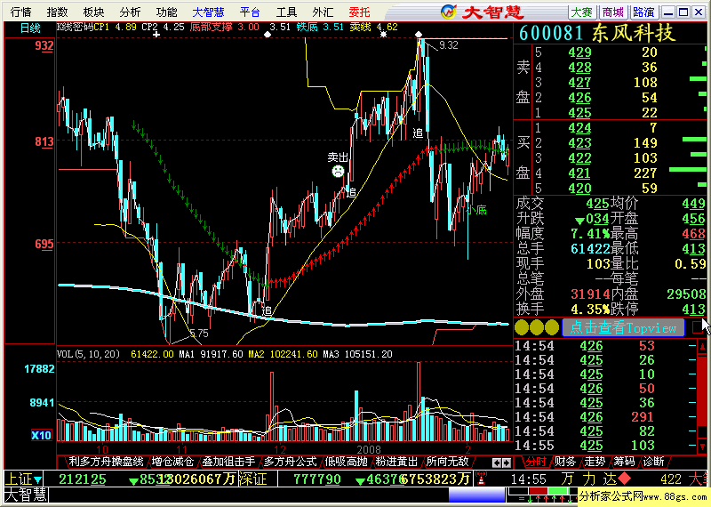Screen dimensions: 711x507
Task: Select the 叠加狙击手 indicator tab
Action: (x=228, y=462)
